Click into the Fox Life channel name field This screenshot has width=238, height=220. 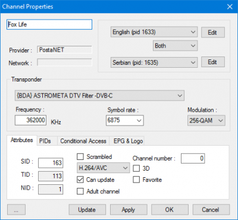(x=49, y=24)
